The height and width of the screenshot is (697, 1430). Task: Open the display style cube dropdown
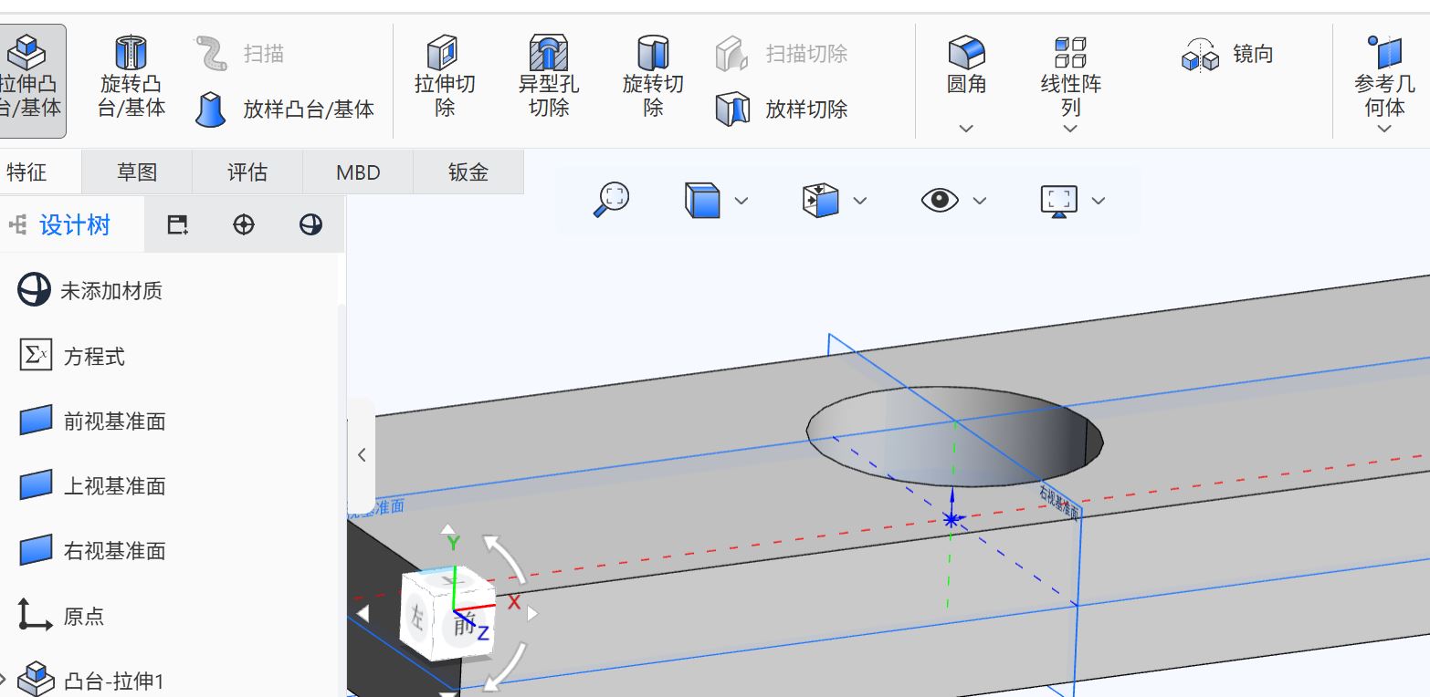click(x=741, y=201)
